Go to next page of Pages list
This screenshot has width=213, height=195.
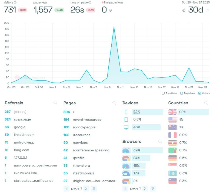[x=86, y=188]
